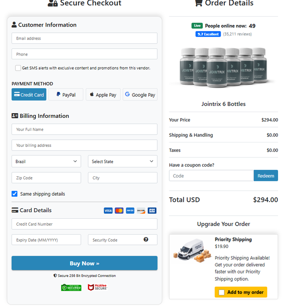Click the green Secured trust badge
Viewport: 290px width, 308px height.
click(x=71, y=288)
